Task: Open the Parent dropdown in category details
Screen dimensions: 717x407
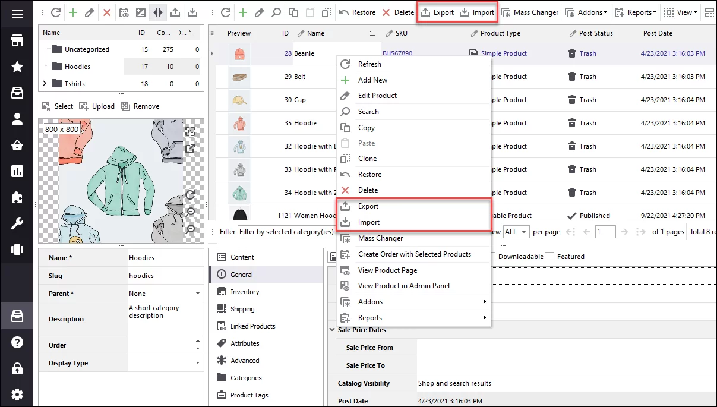Action: [x=197, y=294]
